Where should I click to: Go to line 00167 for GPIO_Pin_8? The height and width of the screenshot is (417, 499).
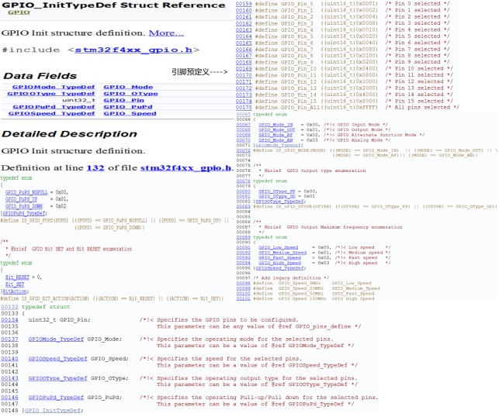[244, 56]
